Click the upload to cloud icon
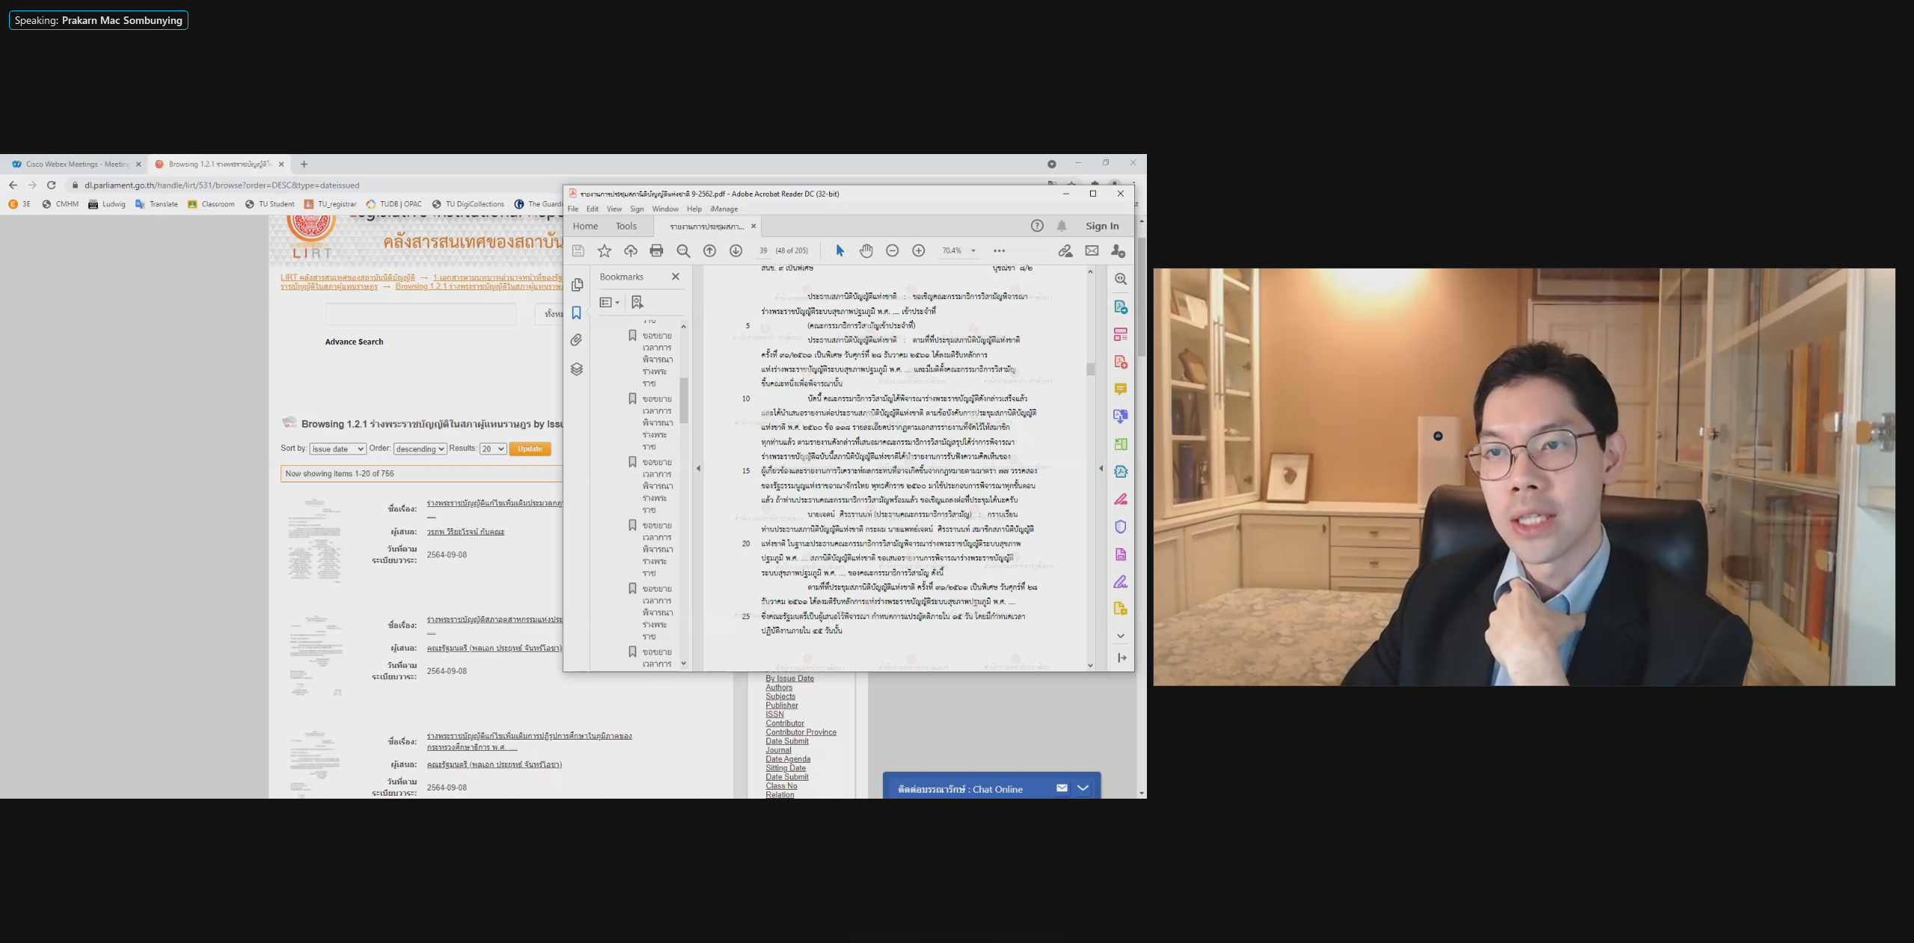This screenshot has width=1914, height=943. coord(630,251)
